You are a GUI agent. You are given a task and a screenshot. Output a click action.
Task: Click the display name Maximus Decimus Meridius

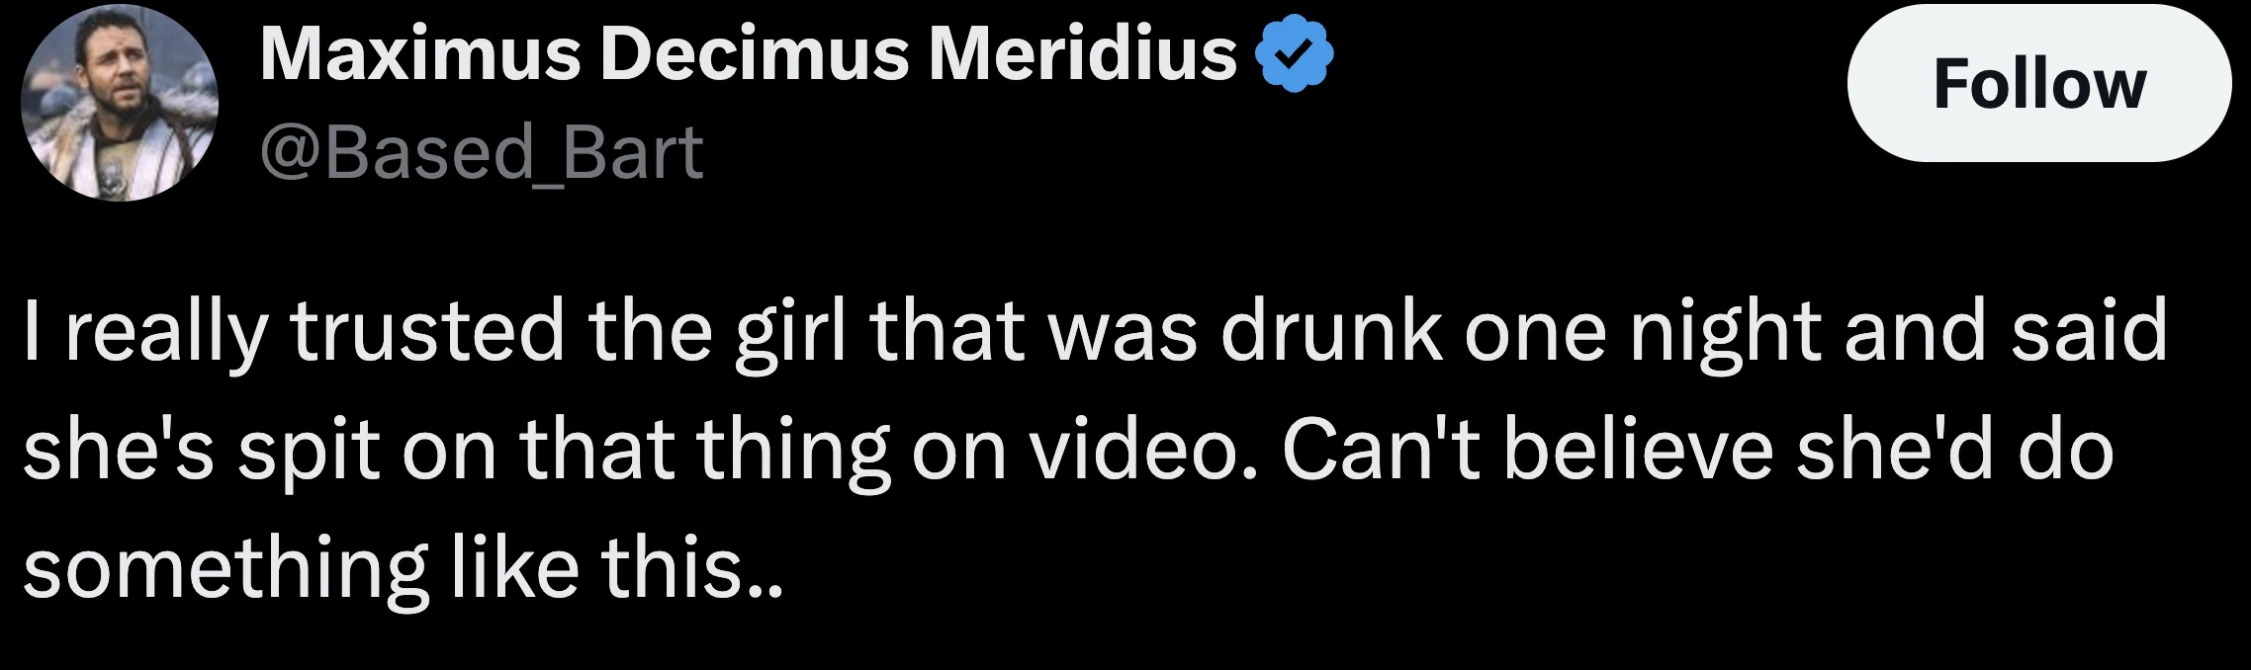[x=748, y=54]
